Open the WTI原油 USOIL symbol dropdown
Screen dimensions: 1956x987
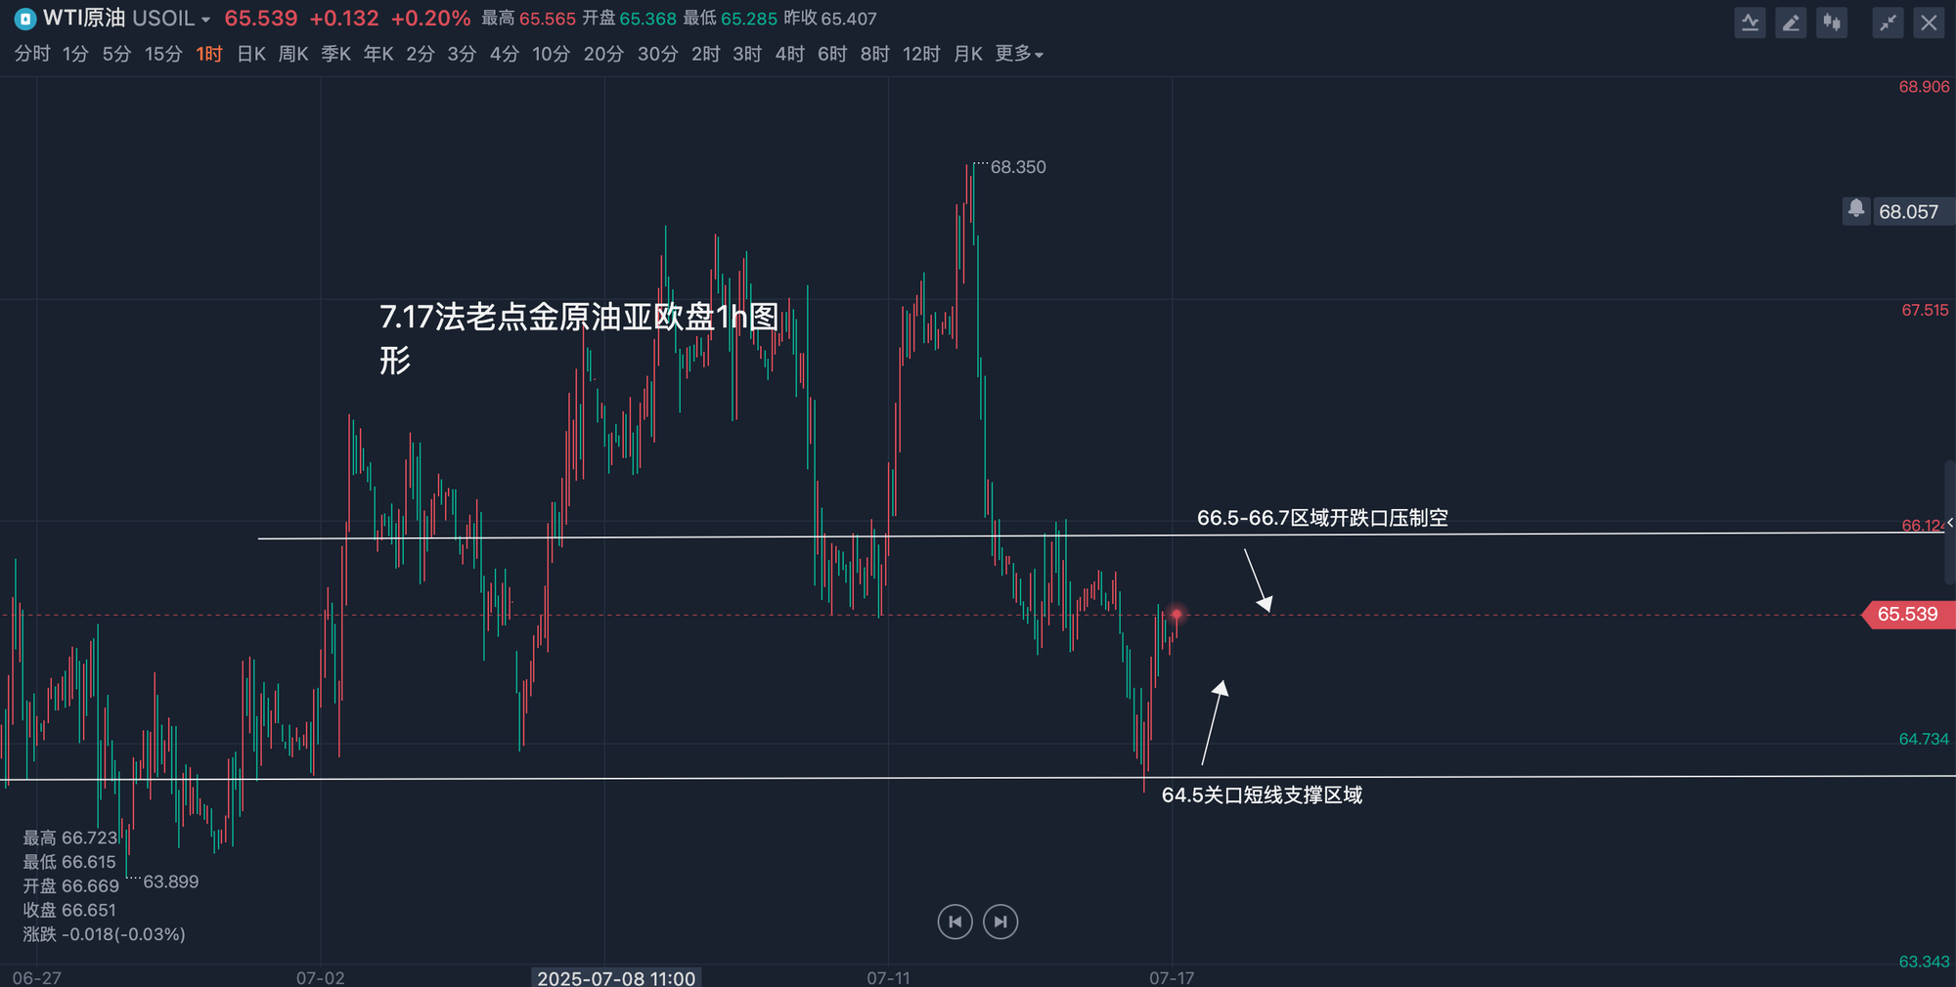tap(126, 19)
